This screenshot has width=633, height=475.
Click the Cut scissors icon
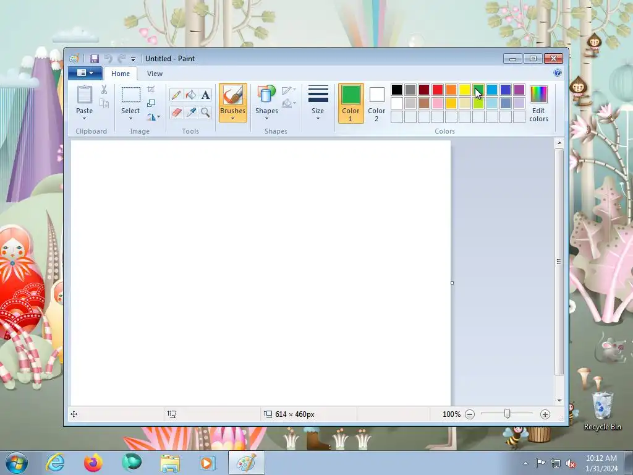104,90
